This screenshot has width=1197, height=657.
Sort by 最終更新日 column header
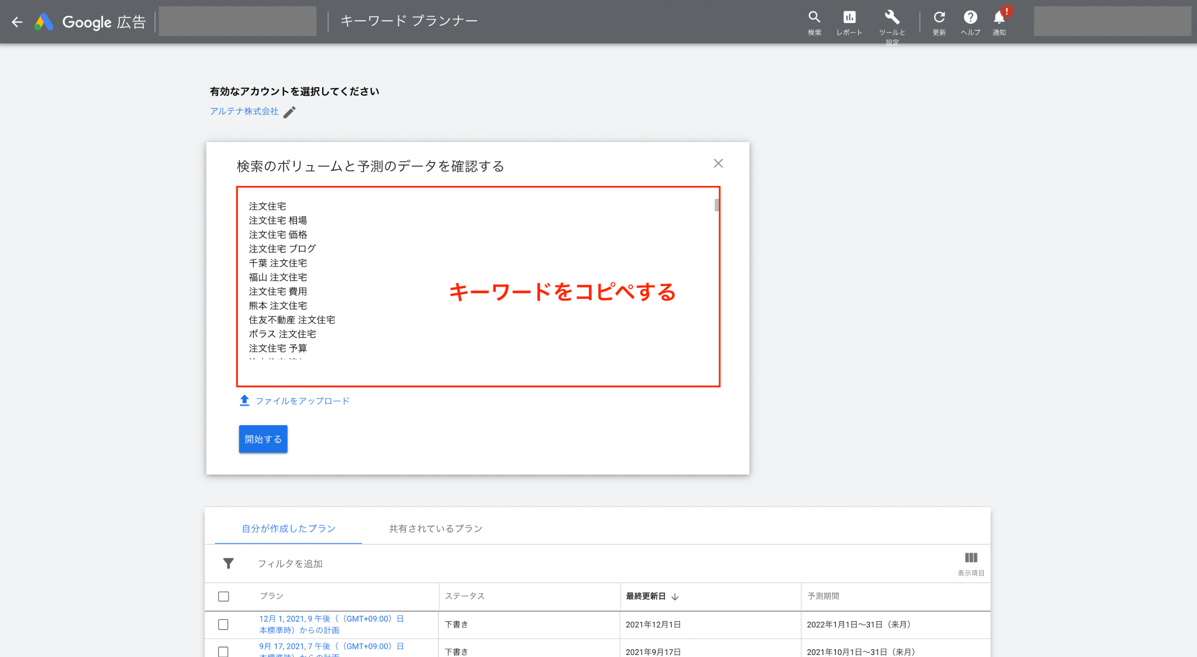(x=645, y=596)
